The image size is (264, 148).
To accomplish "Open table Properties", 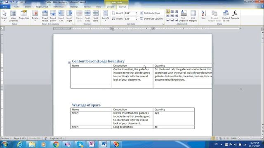I will pos(24,15).
